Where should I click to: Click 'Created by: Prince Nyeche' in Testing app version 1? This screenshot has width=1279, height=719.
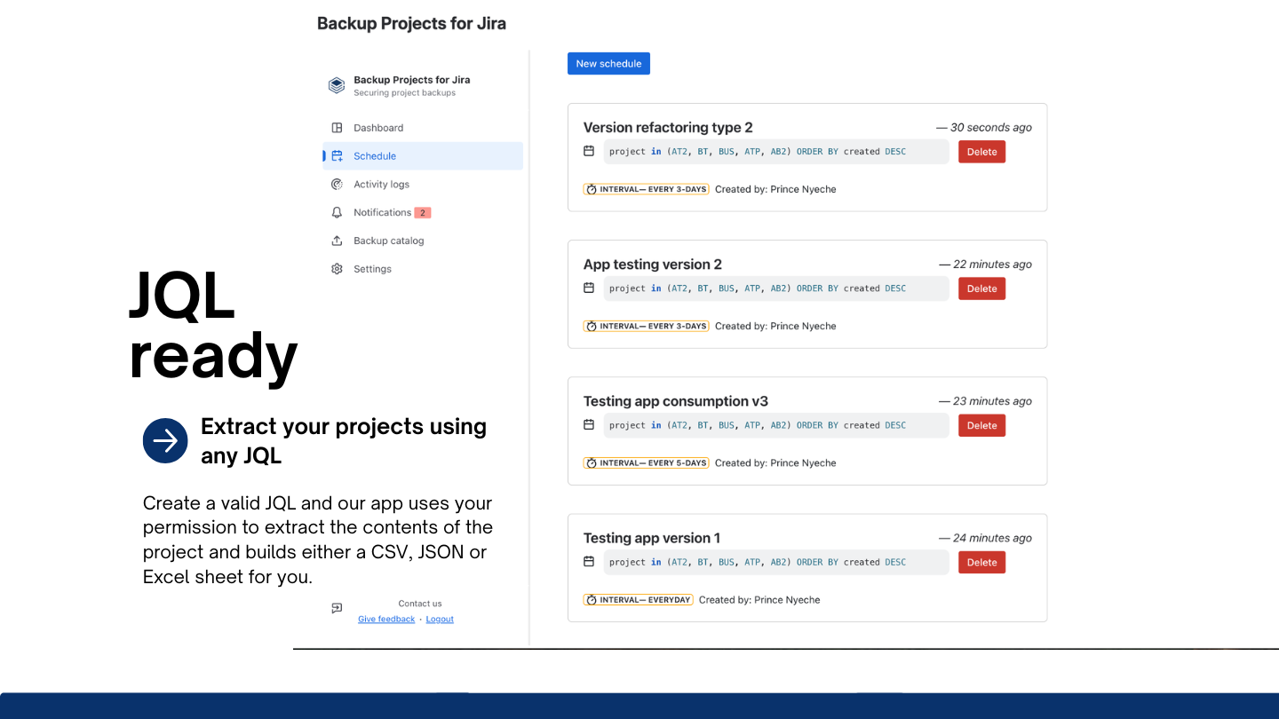[759, 600]
